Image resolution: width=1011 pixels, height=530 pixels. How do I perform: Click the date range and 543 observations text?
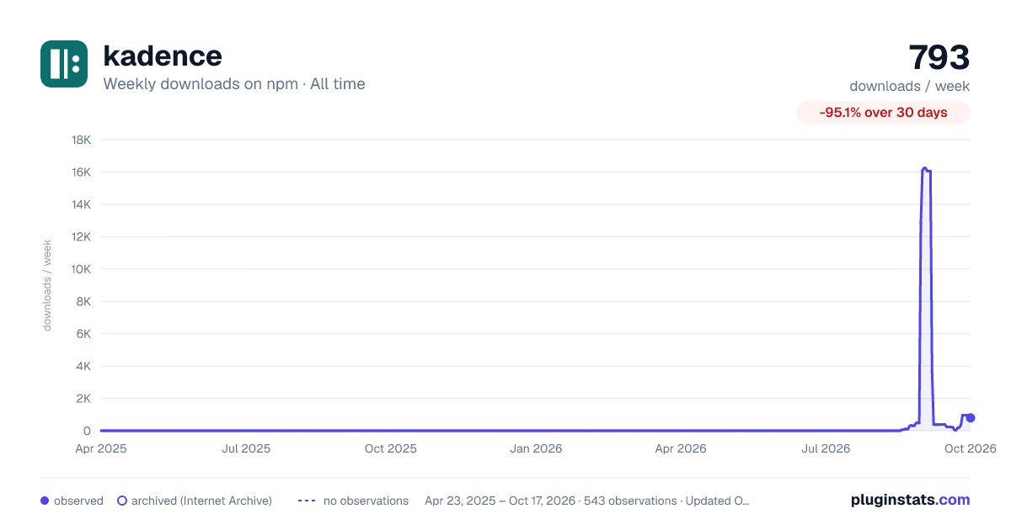tap(587, 501)
